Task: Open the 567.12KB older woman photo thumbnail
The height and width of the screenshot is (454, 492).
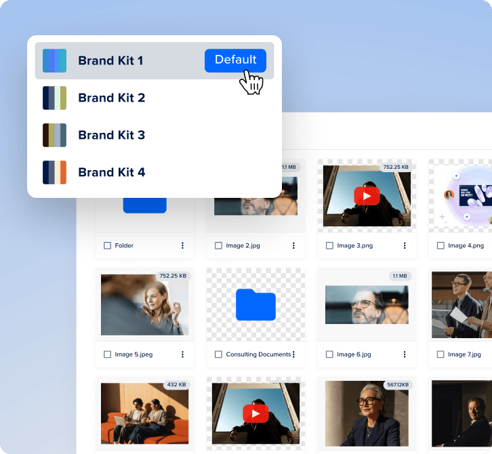Action: 367,413
